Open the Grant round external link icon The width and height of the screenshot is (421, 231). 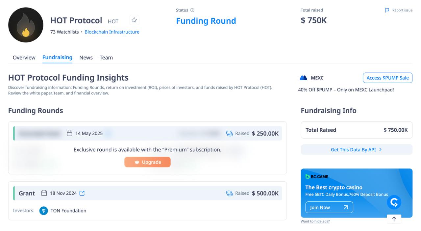[x=82, y=193]
